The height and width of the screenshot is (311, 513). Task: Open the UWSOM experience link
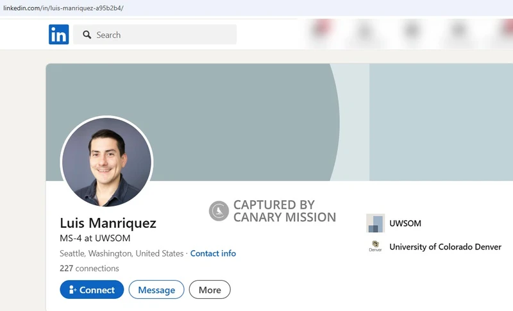[405, 223]
